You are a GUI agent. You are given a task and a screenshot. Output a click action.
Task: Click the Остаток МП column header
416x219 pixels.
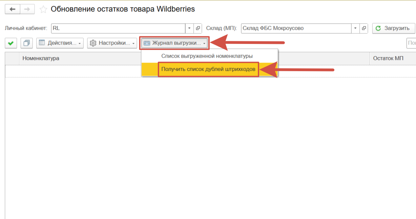[x=388, y=58]
